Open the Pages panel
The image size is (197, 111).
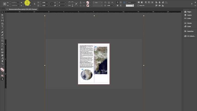188,12
